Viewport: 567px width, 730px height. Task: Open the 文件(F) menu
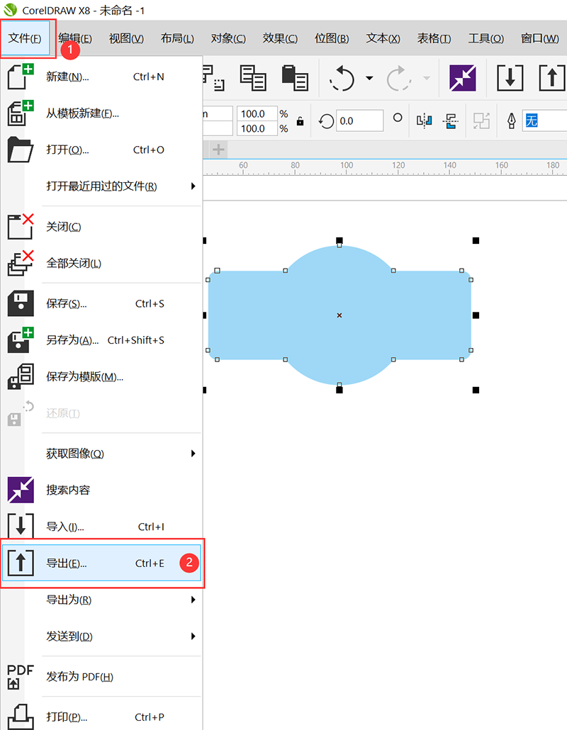pyautogui.click(x=25, y=38)
